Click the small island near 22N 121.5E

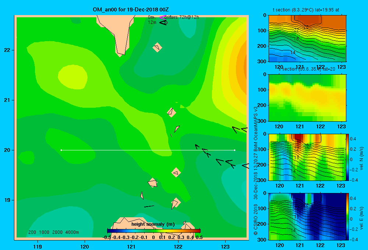(157, 47)
